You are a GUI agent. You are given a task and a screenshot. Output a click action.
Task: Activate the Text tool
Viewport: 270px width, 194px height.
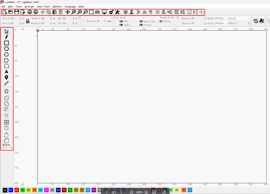click(x=6, y=72)
